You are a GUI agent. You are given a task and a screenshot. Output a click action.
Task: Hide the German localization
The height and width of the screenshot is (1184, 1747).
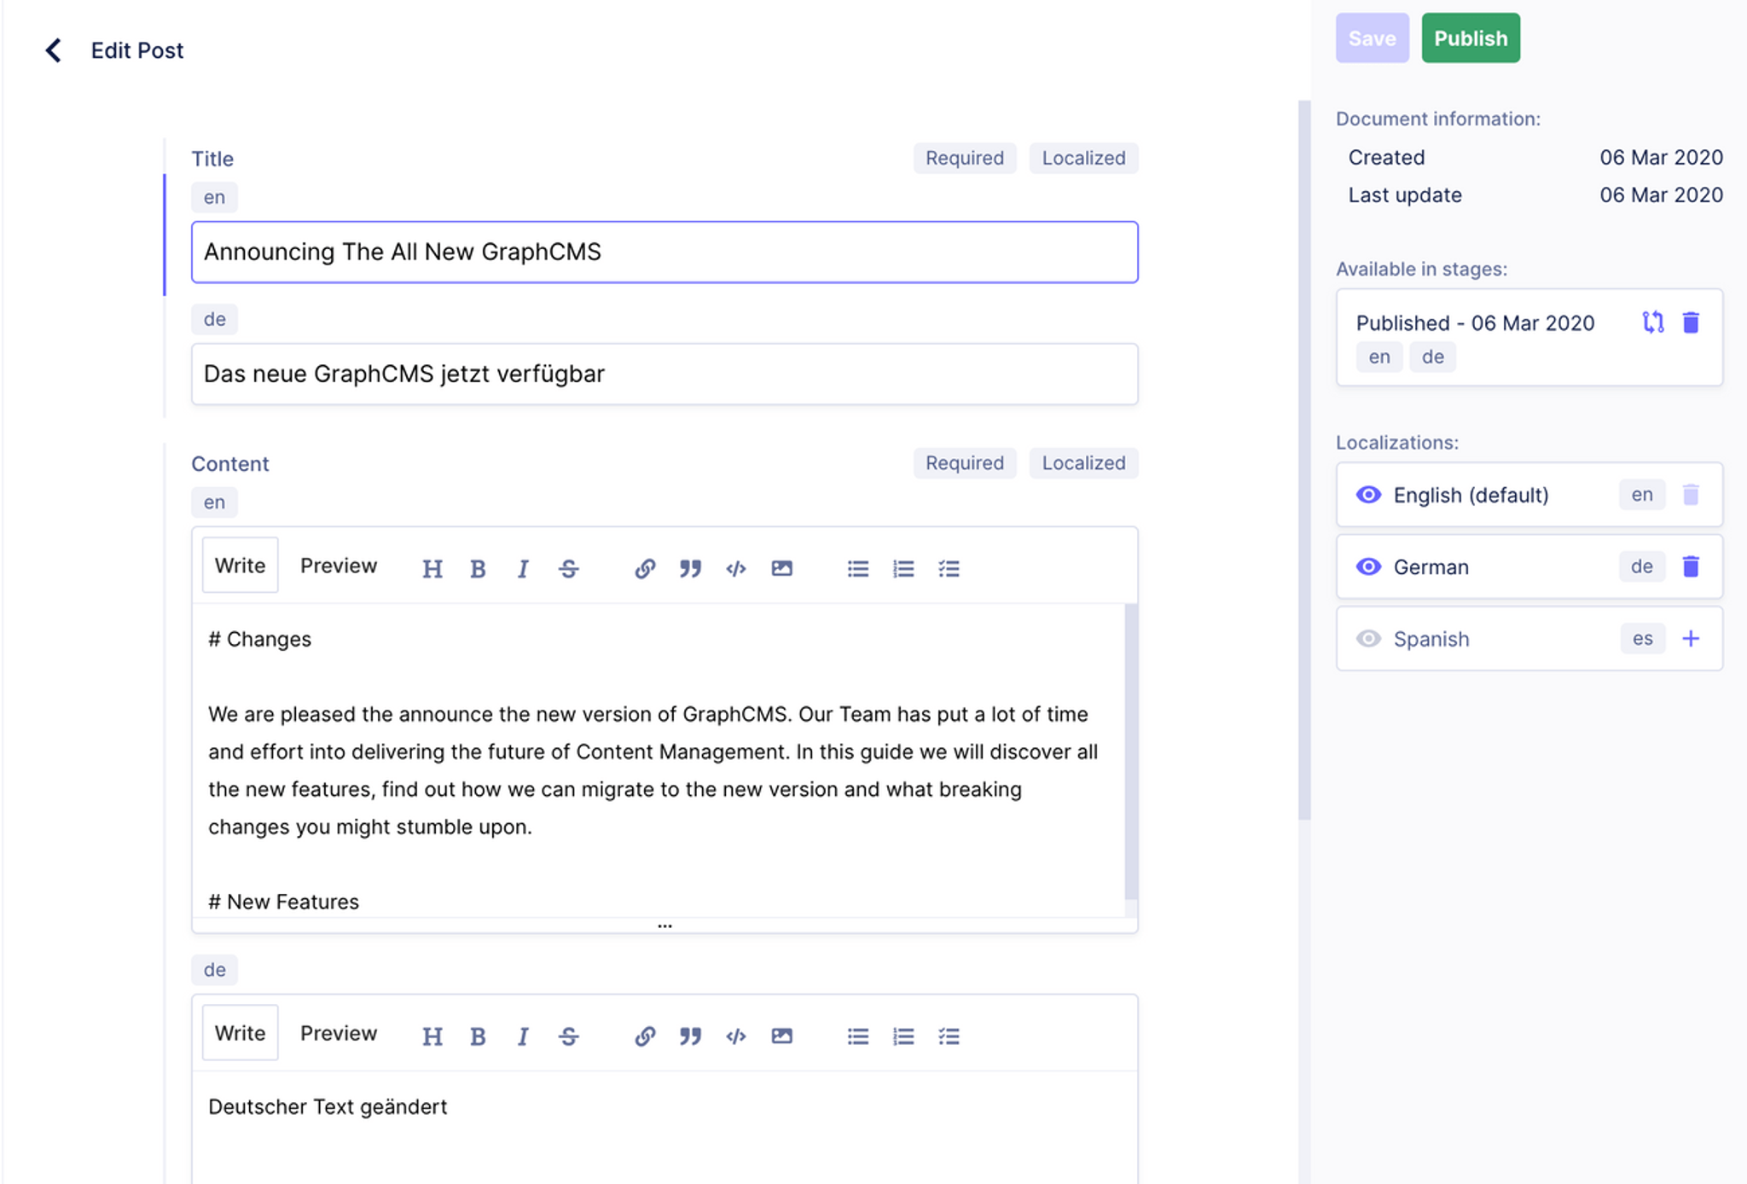click(1369, 566)
